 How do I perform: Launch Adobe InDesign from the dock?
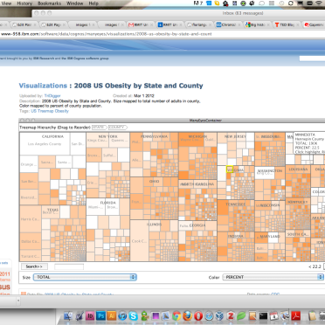coord(90,316)
